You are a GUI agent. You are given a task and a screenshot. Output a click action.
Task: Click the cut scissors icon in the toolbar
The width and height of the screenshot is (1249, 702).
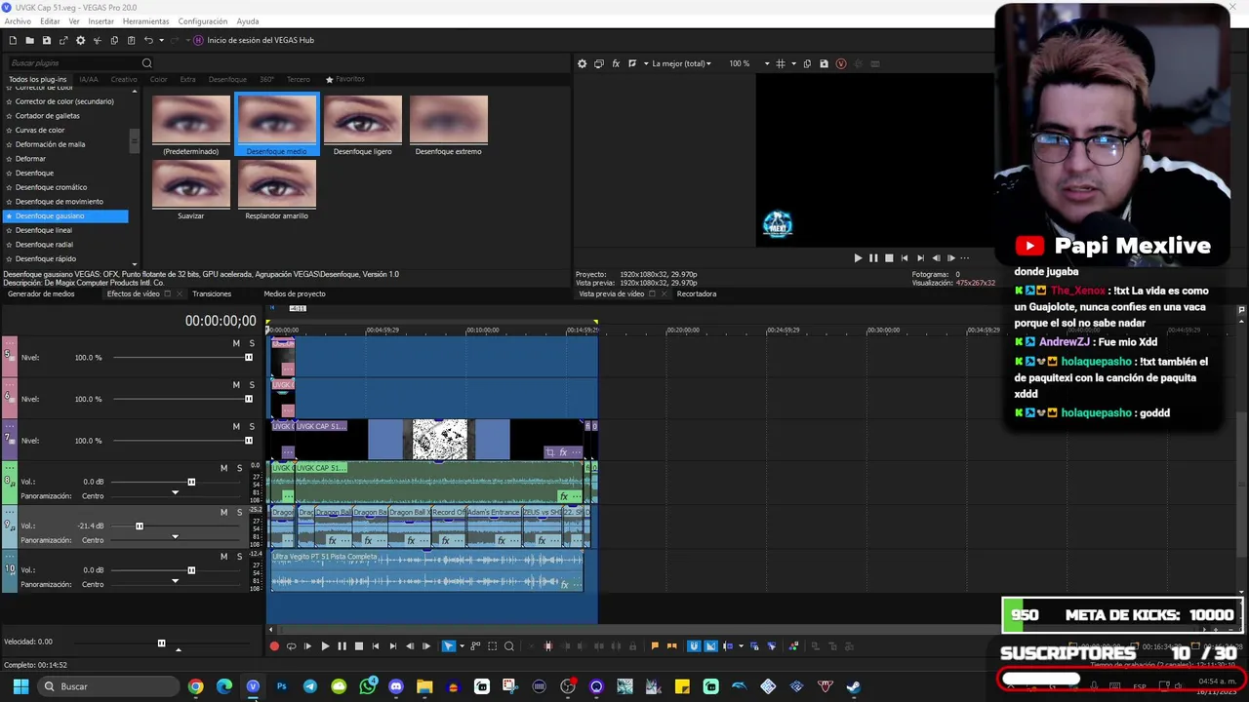tap(97, 40)
